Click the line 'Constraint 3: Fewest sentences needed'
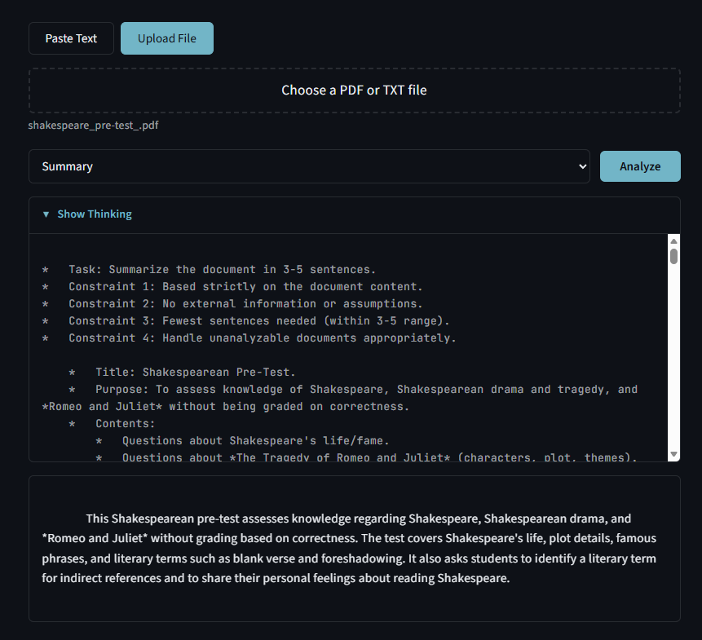 (258, 321)
